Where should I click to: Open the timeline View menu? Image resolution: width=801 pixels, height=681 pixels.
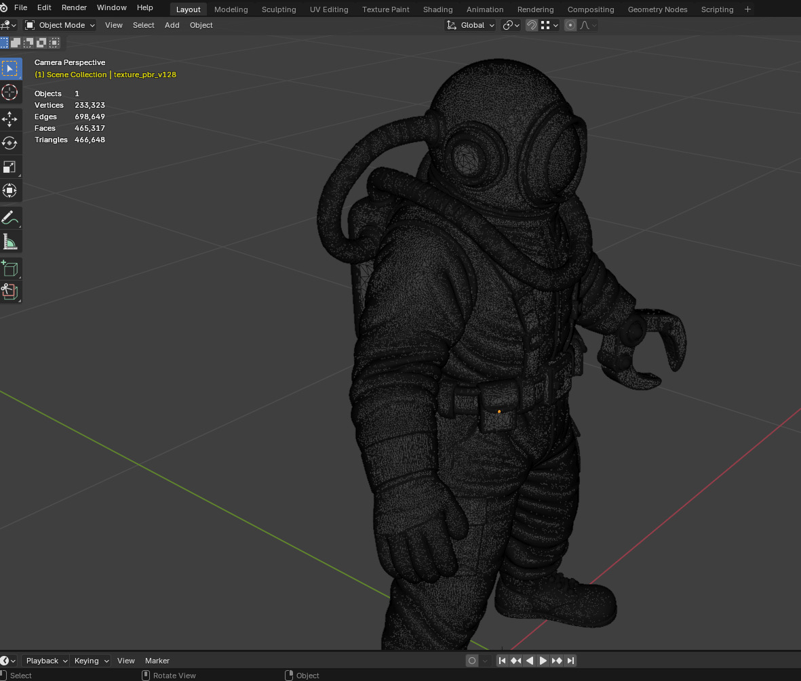[126, 661]
